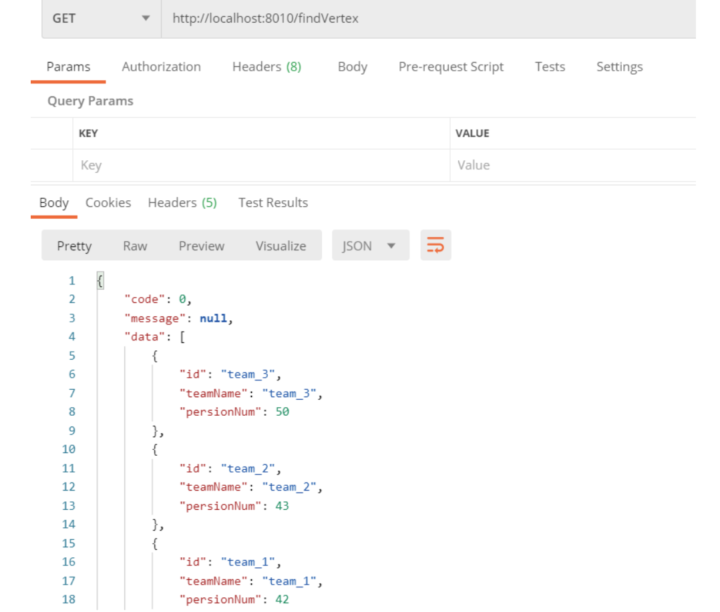Screen dimensions: 720x612
Task: Select the Params tab
Action: click(x=68, y=67)
